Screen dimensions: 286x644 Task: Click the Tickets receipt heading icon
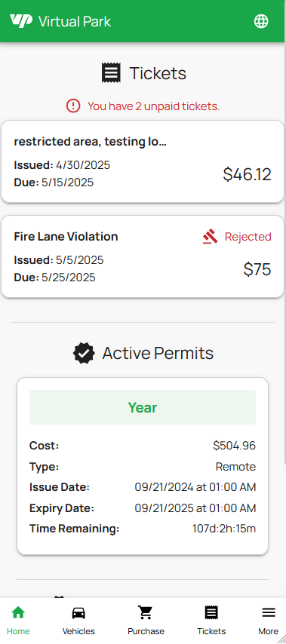tap(111, 73)
